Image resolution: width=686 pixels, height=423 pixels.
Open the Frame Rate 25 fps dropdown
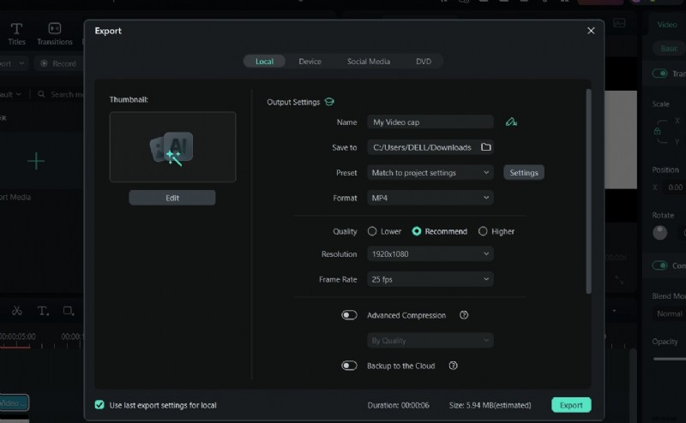pos(430,279)
